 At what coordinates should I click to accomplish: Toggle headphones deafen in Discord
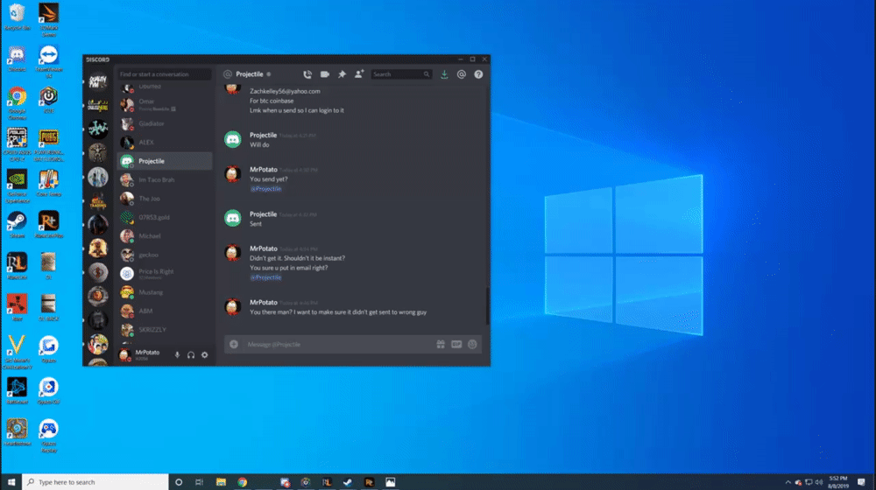pyautogui.click(x=191, y=355)
